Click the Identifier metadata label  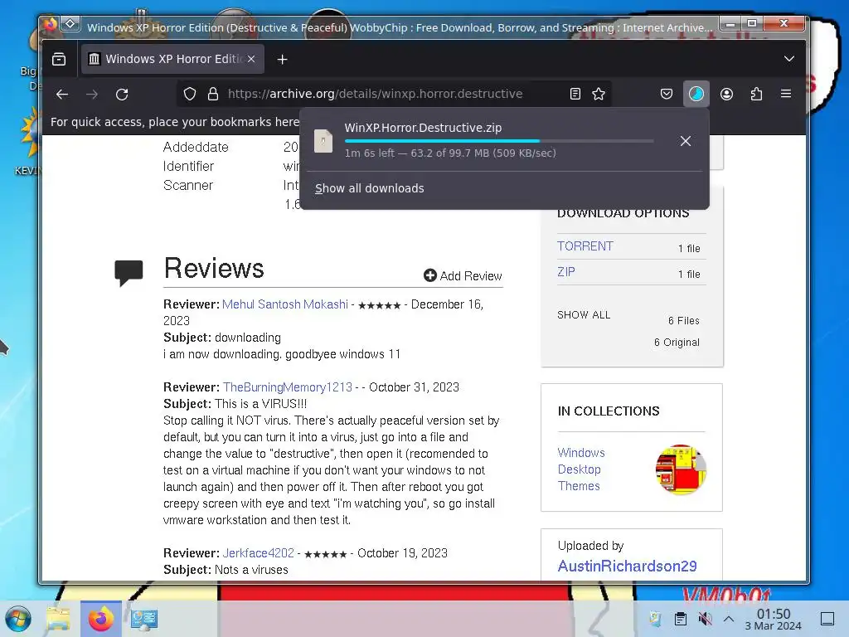188,166
